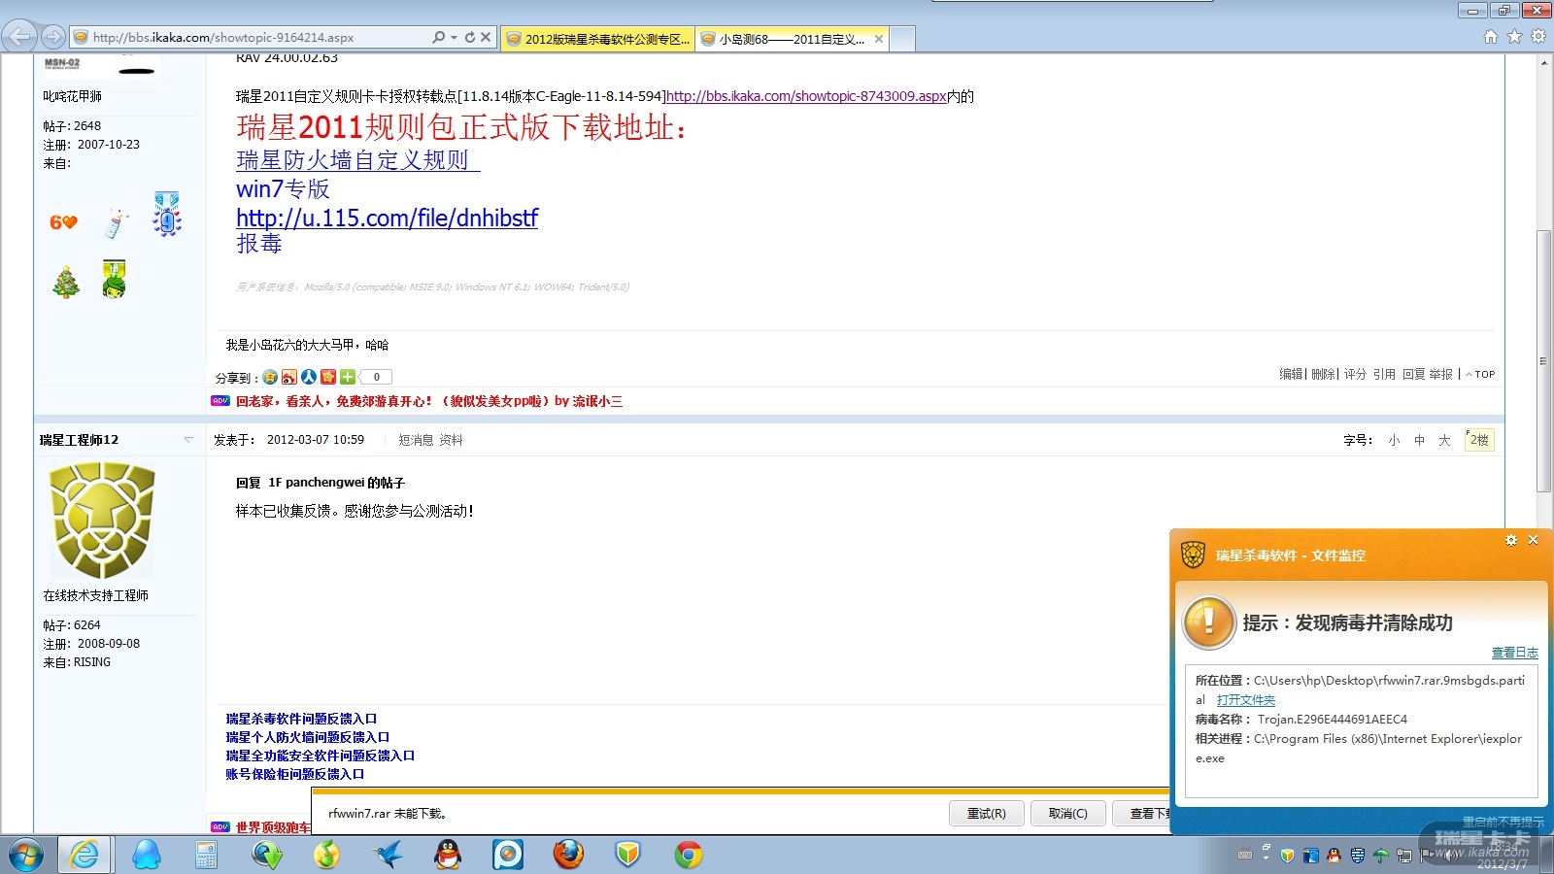Set font size to 大

click(1444, 440)
